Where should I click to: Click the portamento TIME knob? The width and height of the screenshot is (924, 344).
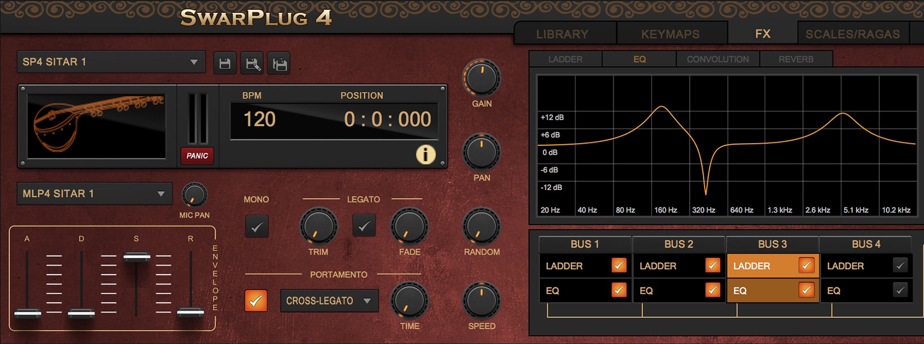410,301
